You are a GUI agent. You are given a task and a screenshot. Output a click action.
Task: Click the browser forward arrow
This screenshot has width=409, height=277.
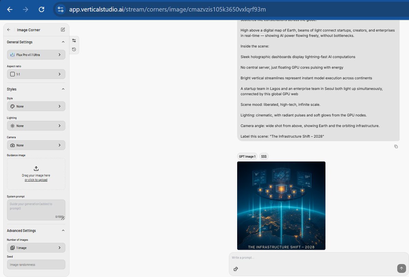[26, 10]
